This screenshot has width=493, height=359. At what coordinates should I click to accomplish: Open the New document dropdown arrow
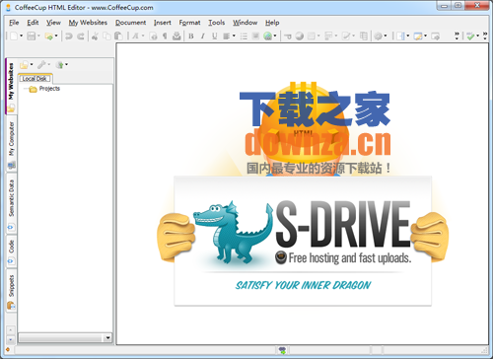tap(22, 36)
